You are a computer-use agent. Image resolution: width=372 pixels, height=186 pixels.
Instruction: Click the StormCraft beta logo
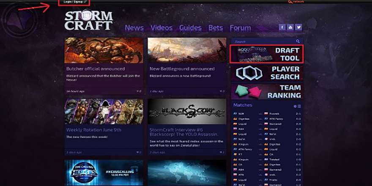[x=88, y=20]
